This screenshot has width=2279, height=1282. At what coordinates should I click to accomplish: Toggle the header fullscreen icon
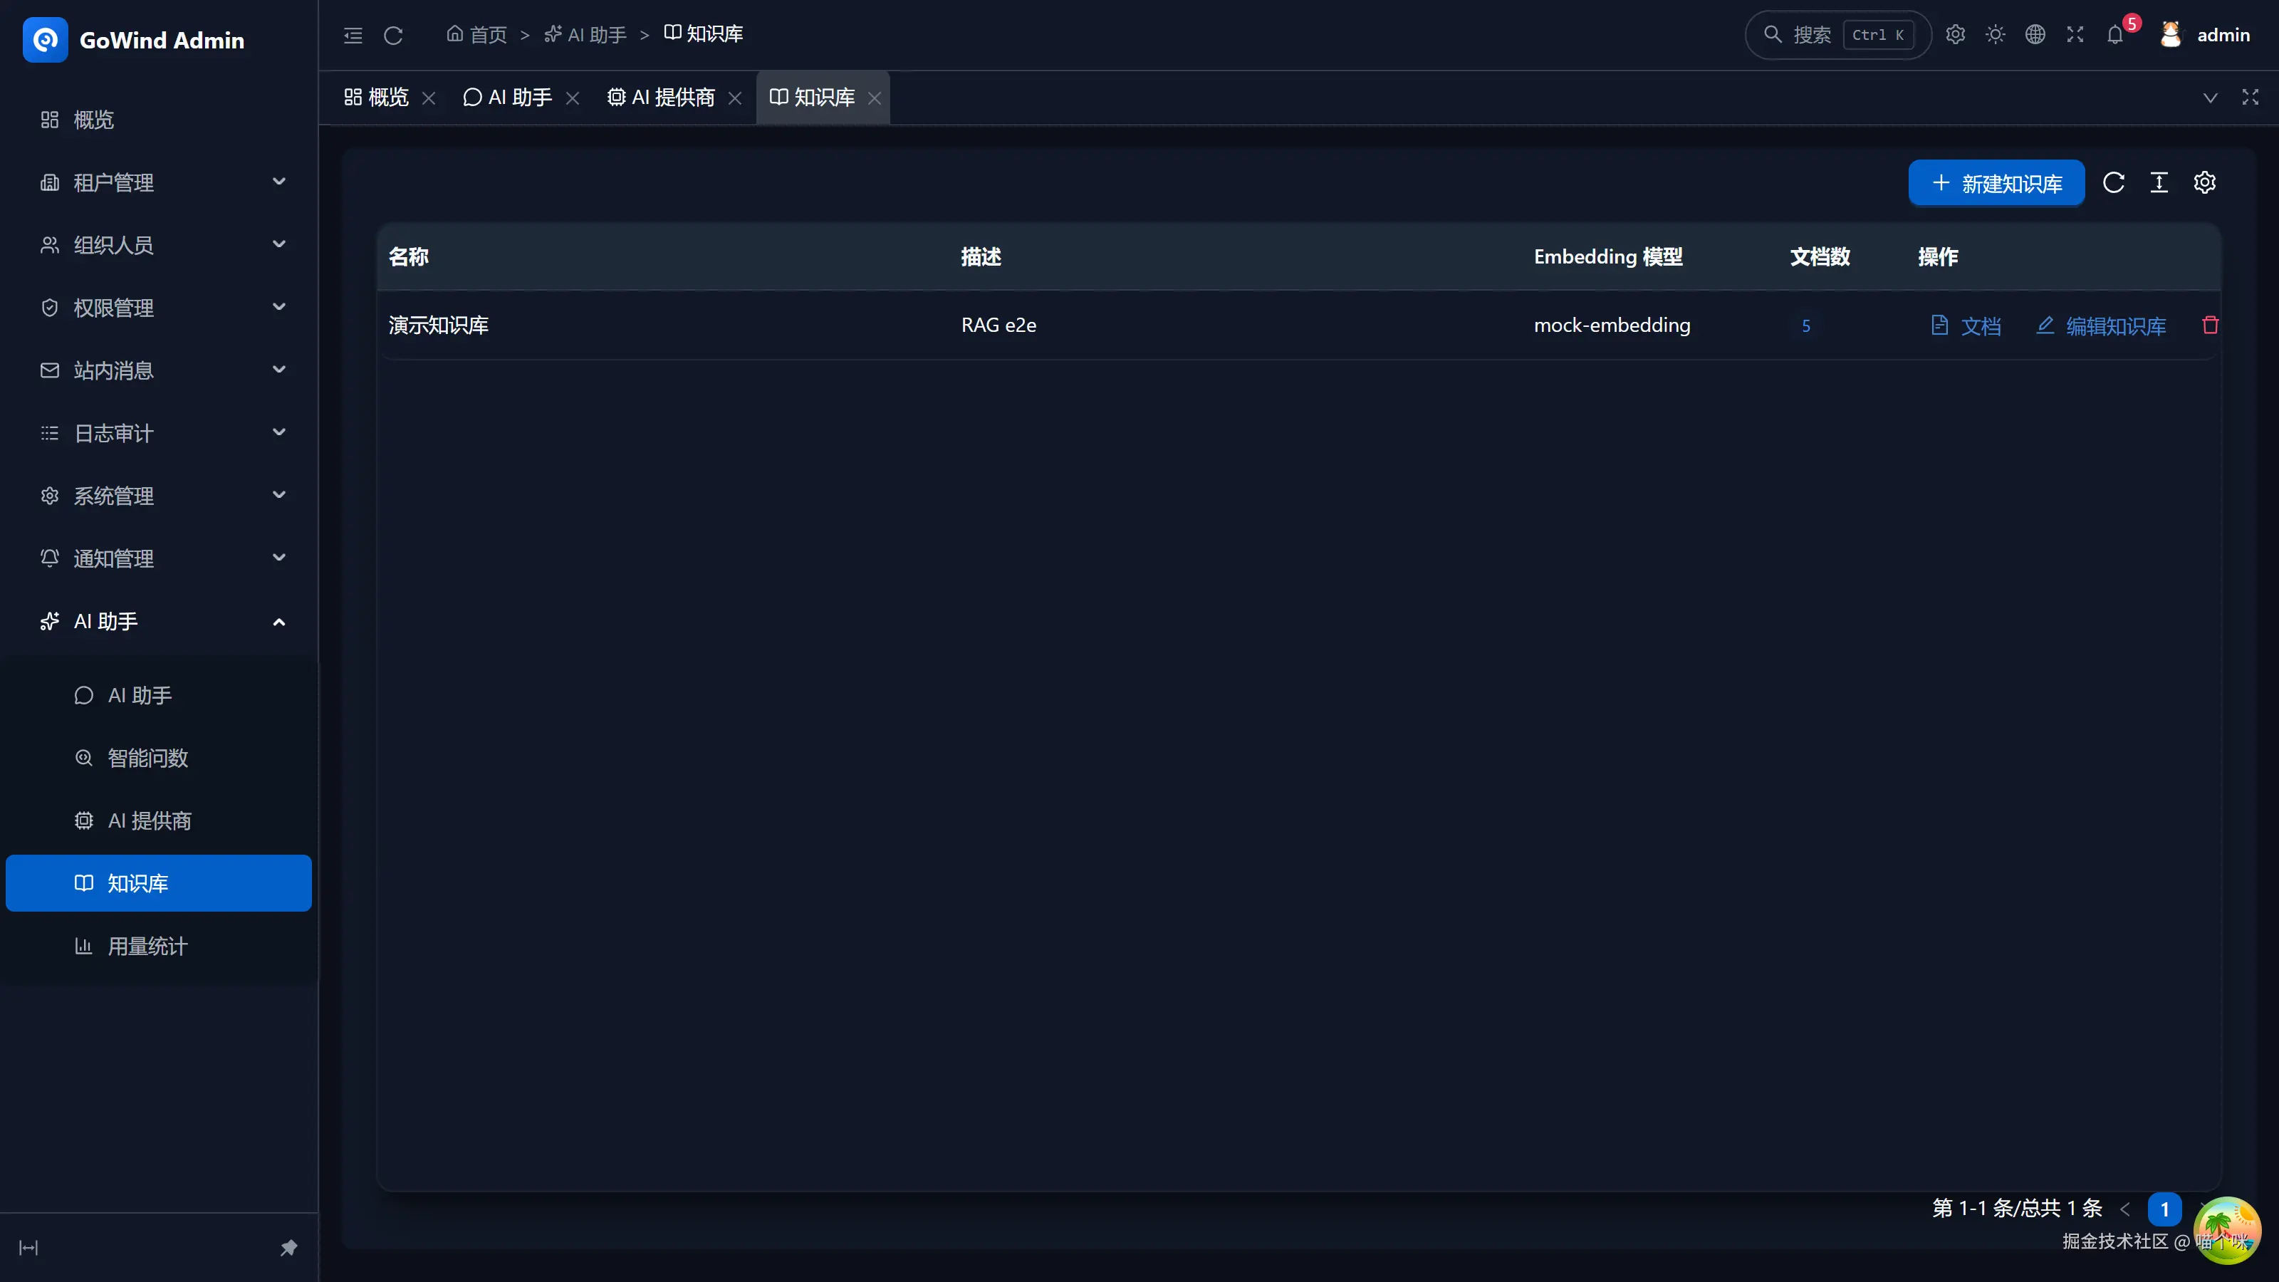click(x=2075, y=34)
